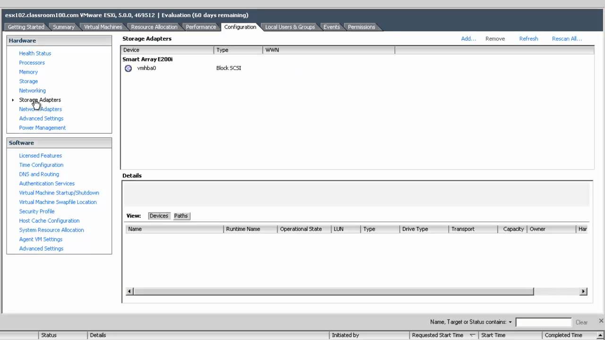Click the left arrow of the Details horizontal scrollbar
605x340 pixels.
tap(130, 291)
